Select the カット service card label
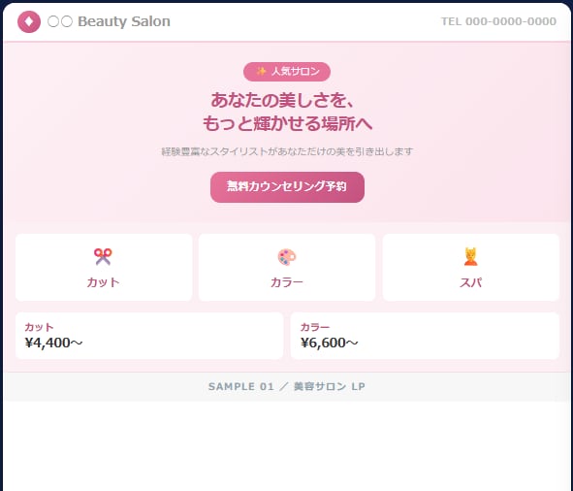Screen dimensions: 573x491 (103, 282)
